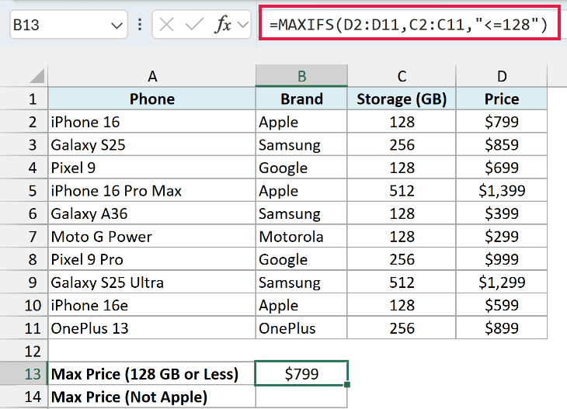Select column C header
Screen dimensions: 567x409
pos(402,76)
